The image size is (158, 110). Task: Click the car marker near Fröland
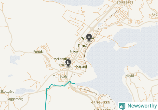68,63
